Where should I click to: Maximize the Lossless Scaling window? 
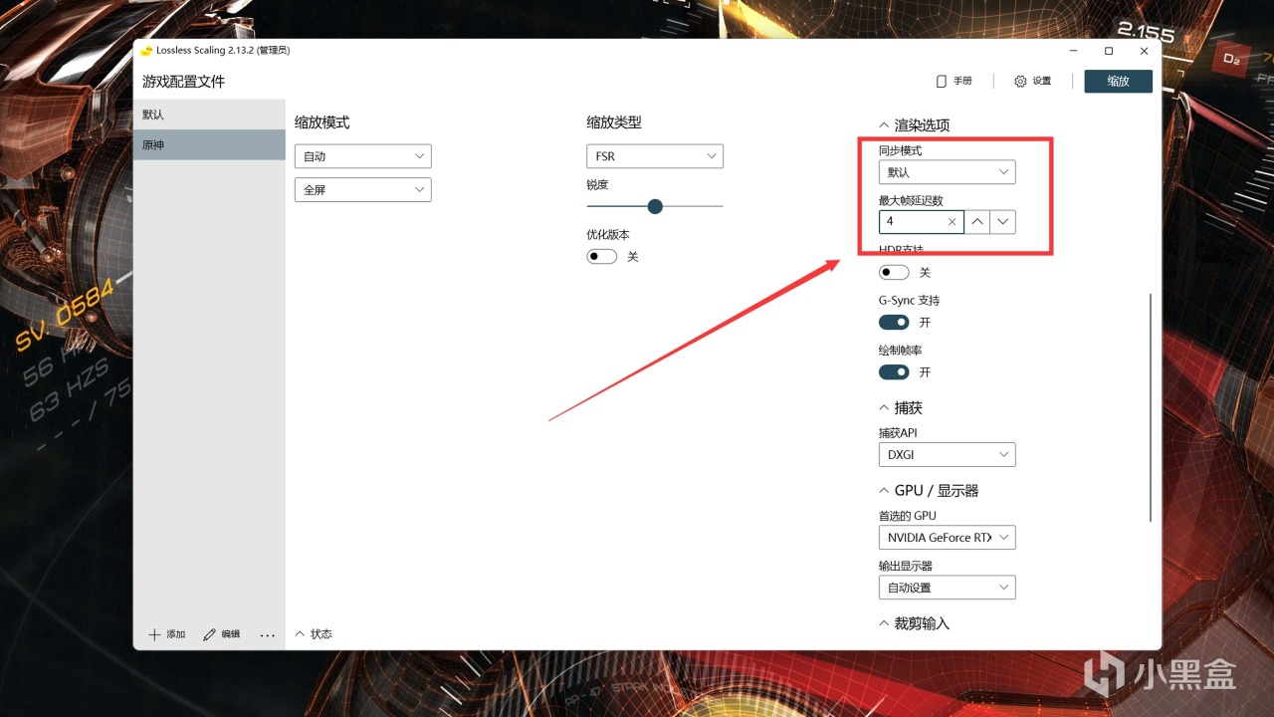[x=1109, y=51]
